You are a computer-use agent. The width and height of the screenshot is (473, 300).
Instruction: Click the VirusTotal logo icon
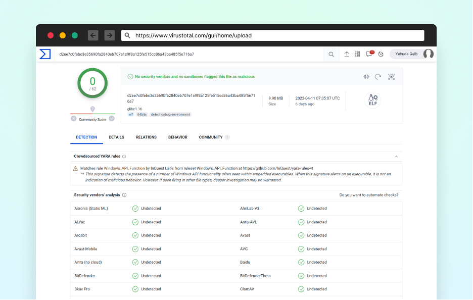point(45,54)
